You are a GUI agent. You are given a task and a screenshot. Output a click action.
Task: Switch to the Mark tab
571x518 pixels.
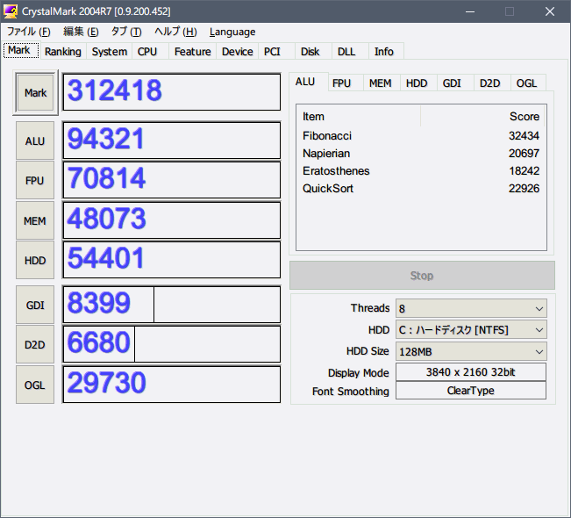pos(21,50)
